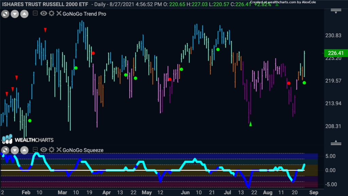The width and height of the screenshot is (348, 196).
Task: Open GoNoGo Squeeze settings gear
Action: (52, 150)
